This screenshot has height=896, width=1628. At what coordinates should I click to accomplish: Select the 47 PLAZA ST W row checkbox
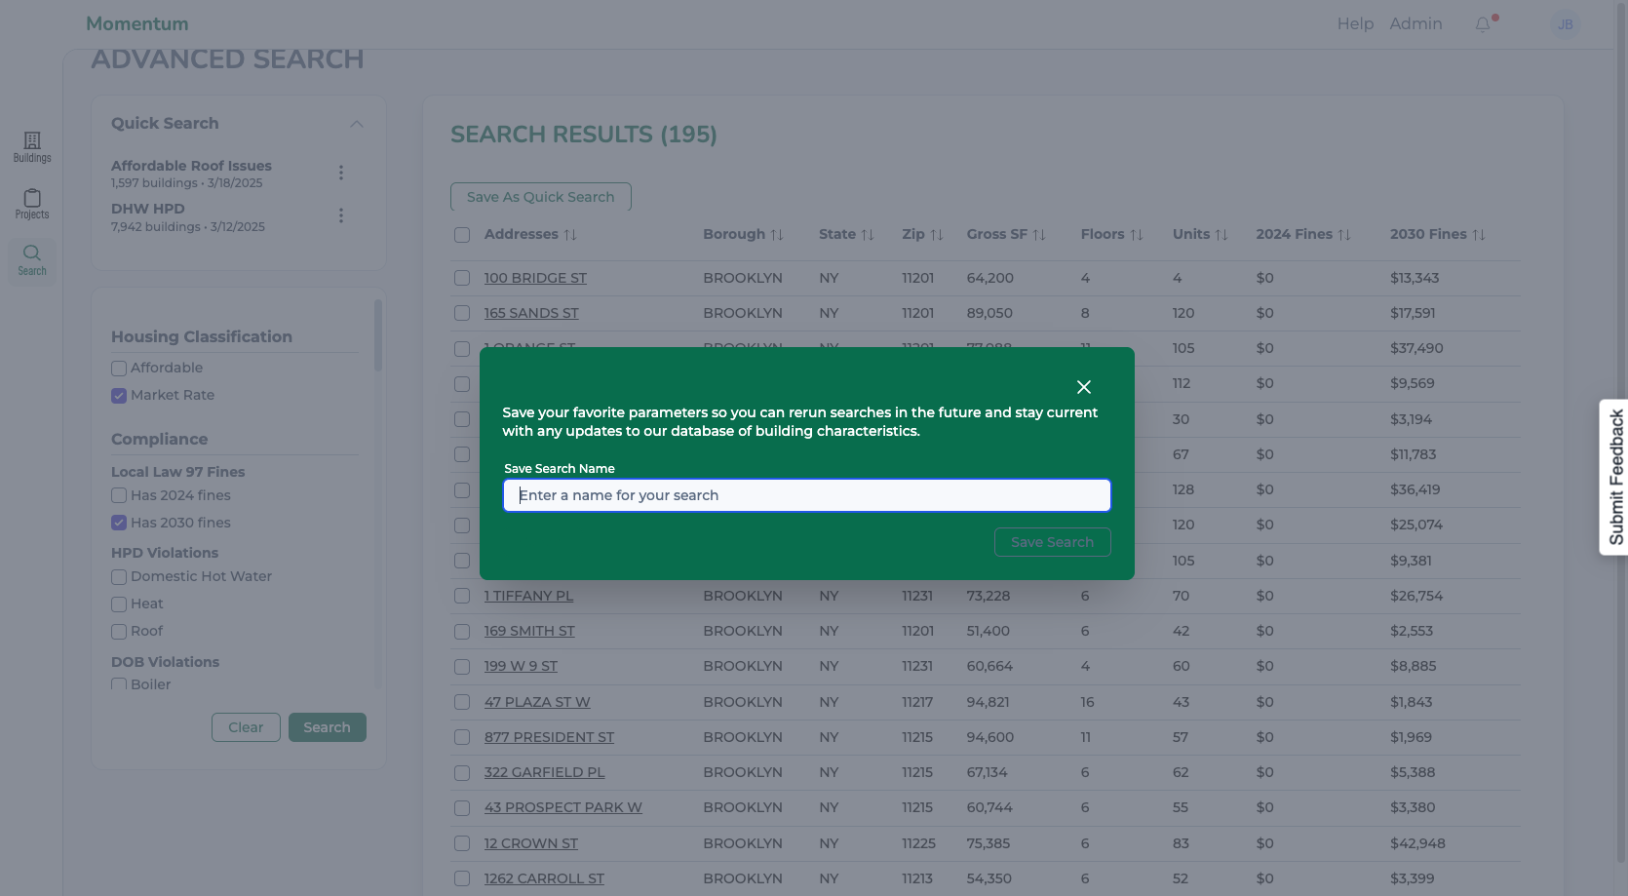pos(462,702)
